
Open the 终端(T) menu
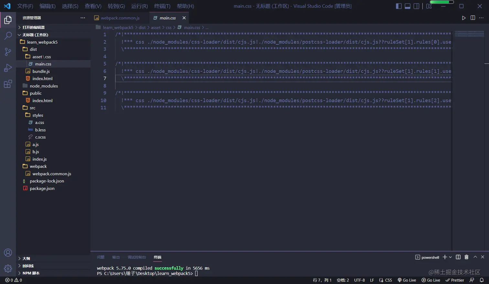(x=162, y=6)
